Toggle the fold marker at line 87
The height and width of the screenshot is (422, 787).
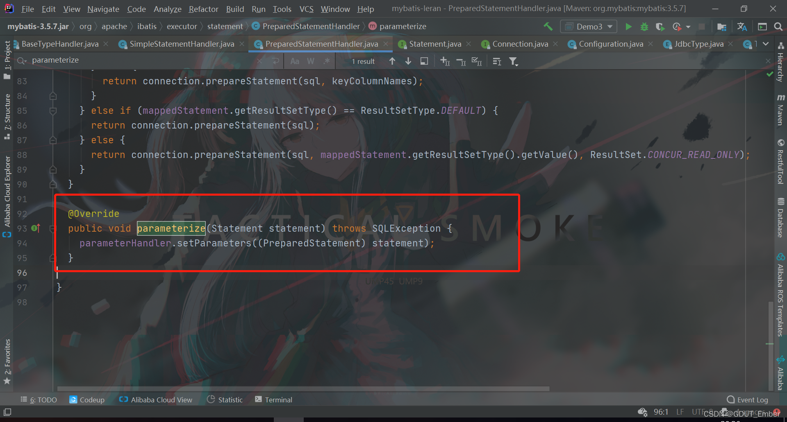(x=53, y=140)
